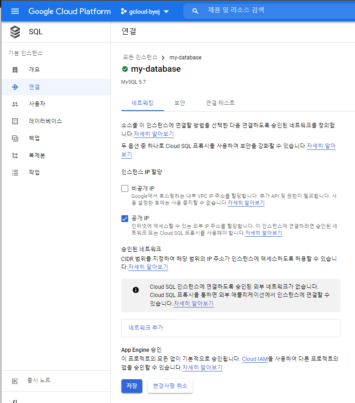Open the 모든 인스턴스 breadcrumb link
This screenshot has width=355, height=403.
click(140, 57)
